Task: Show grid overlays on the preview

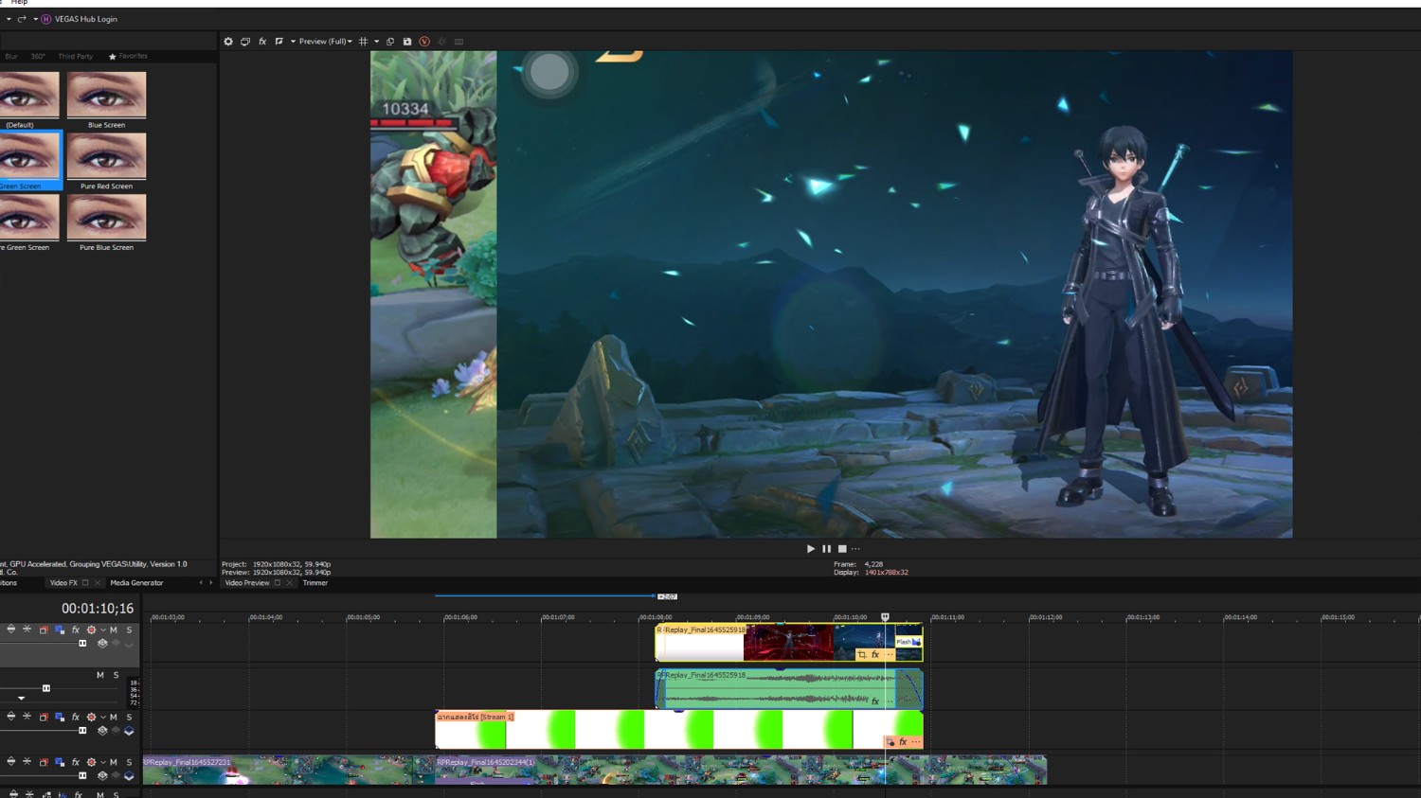Action: [x=363, y=42]
